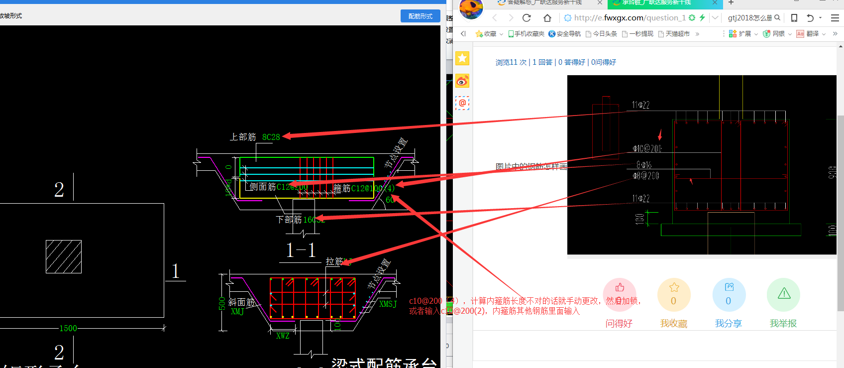Image resolution: width=844 pixels, height=368 pixels.
Task: Open a new browser tab
Action: [x=731, y=3]
